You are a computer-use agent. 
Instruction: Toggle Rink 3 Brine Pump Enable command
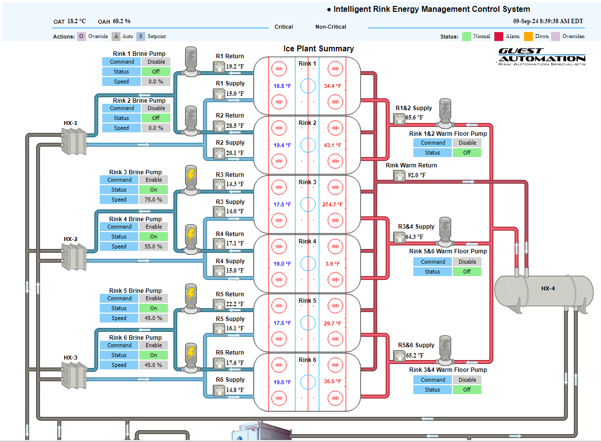click(x=154, y=180)
